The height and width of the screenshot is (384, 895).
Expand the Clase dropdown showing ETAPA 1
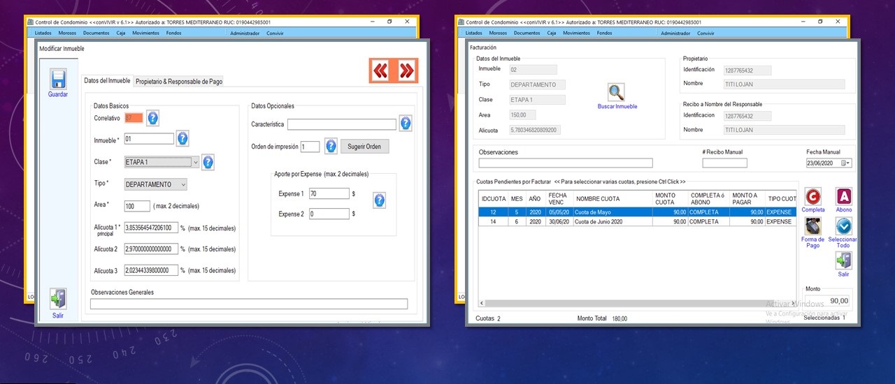195,163
